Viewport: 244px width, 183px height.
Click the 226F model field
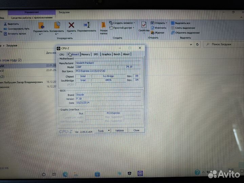point(96,67)
